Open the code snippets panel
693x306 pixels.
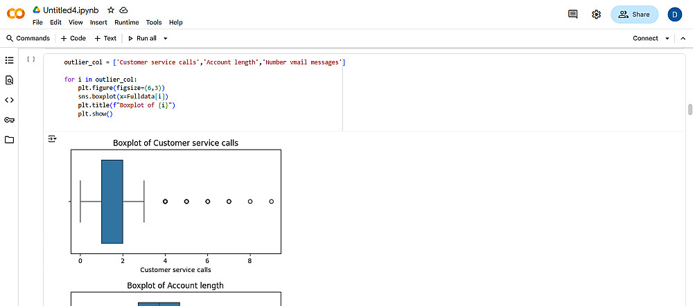9,100
